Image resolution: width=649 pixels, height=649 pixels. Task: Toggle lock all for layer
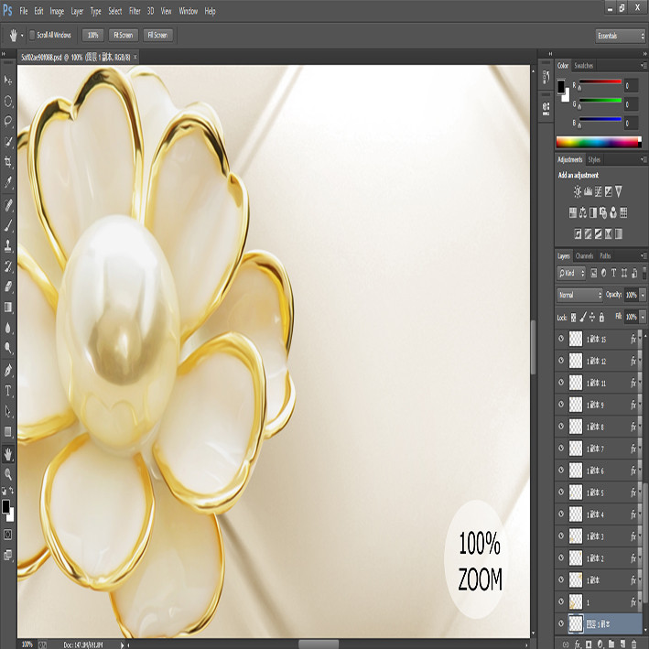pos(601,318)
